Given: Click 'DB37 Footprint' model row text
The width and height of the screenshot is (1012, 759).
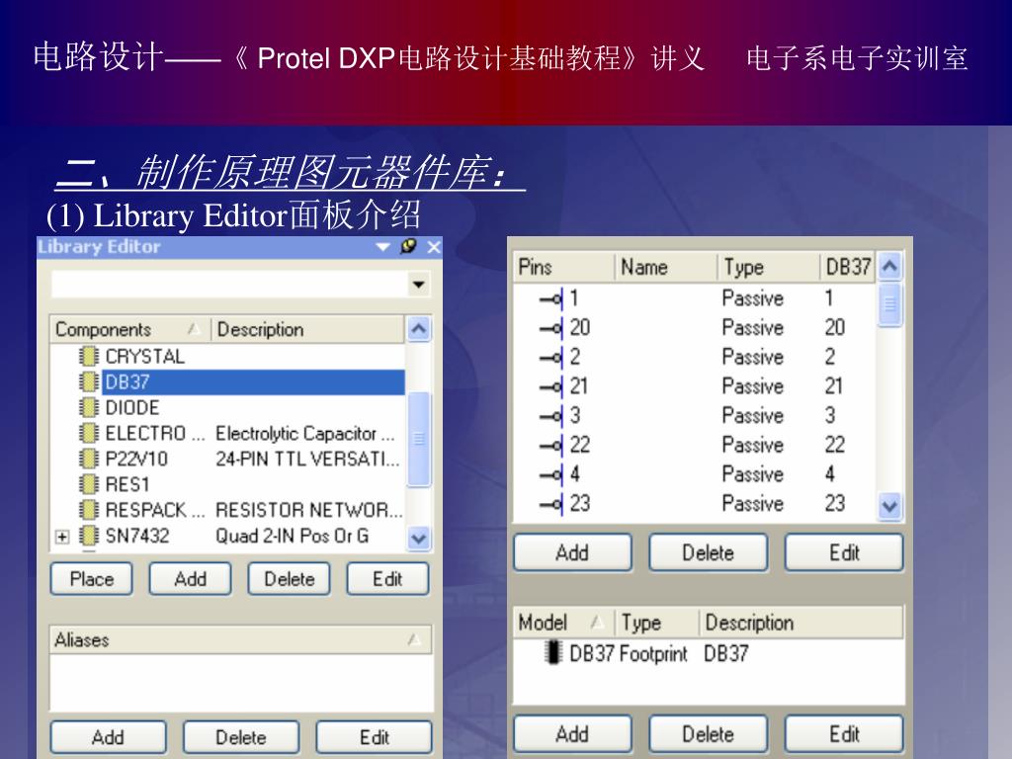Looking at the screenshot, I should [x=629, y=653].
